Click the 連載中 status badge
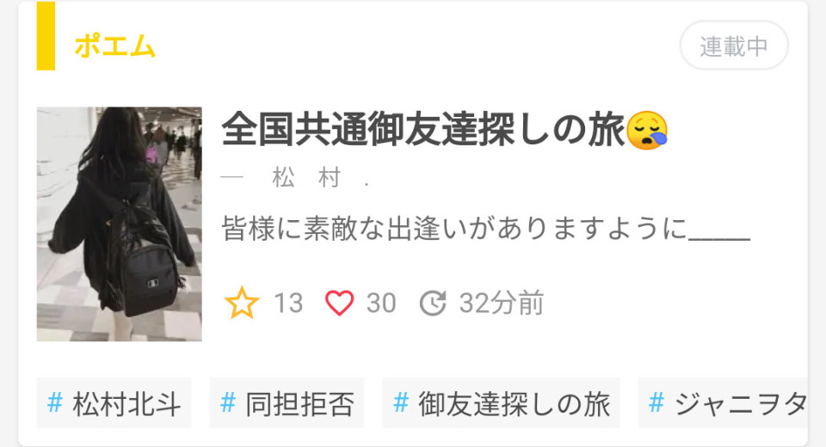826x447 pixels. [x=734, y=46]
